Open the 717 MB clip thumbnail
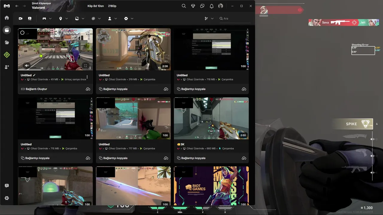 tap(133, 118)
